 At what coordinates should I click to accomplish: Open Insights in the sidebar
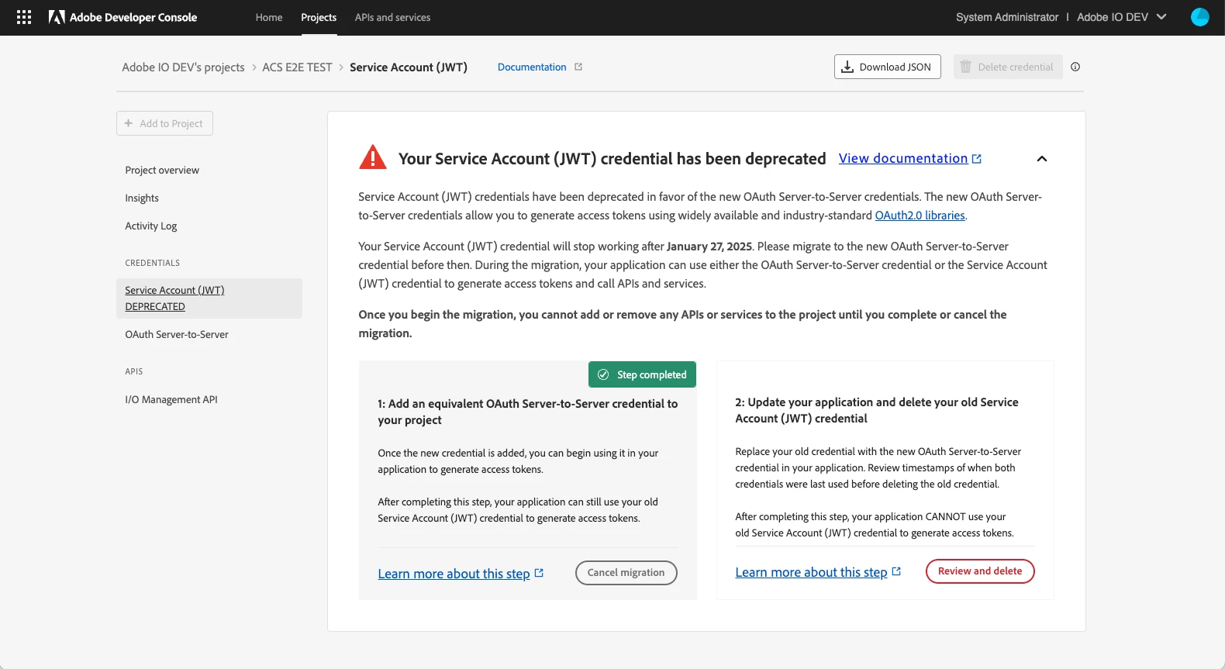coord(142,198)
